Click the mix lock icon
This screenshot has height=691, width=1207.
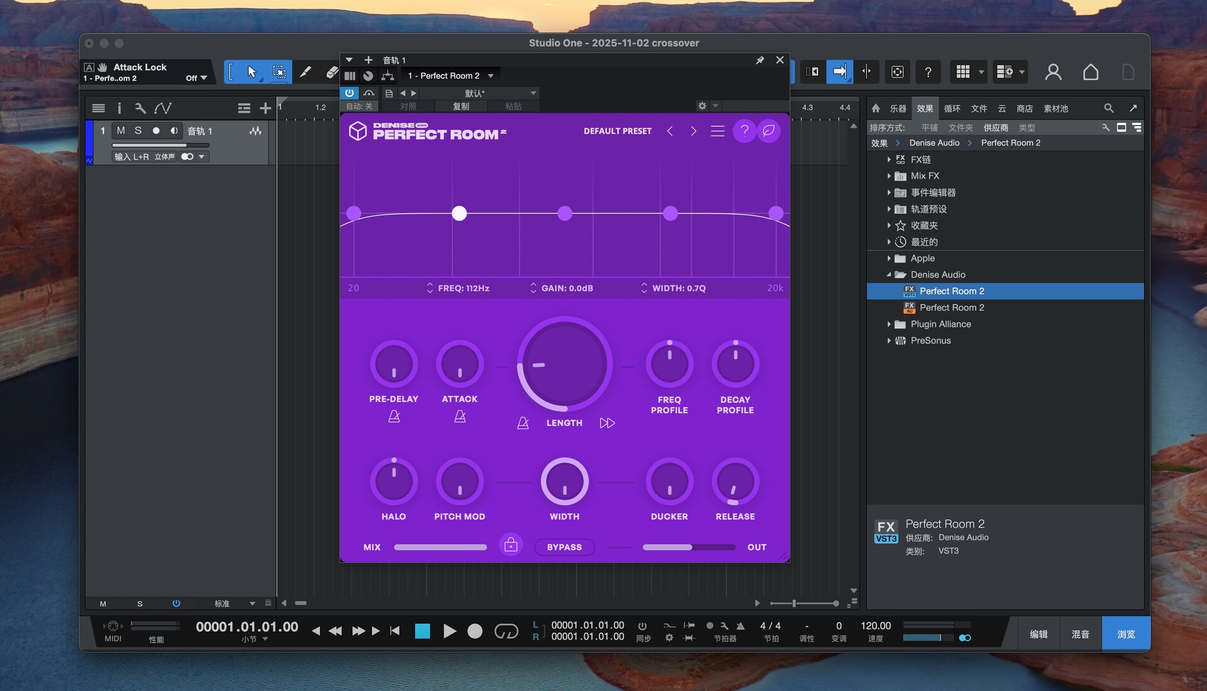click(x=510, y=545)
